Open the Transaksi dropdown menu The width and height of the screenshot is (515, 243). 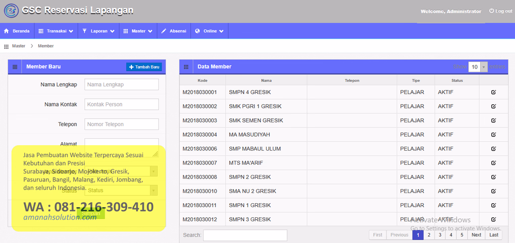56,31
